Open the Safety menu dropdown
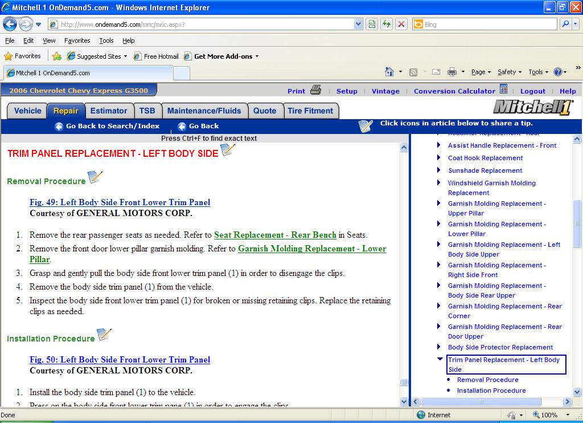The width and height of the screenshot is (583, 423). (x=510, y=72)
